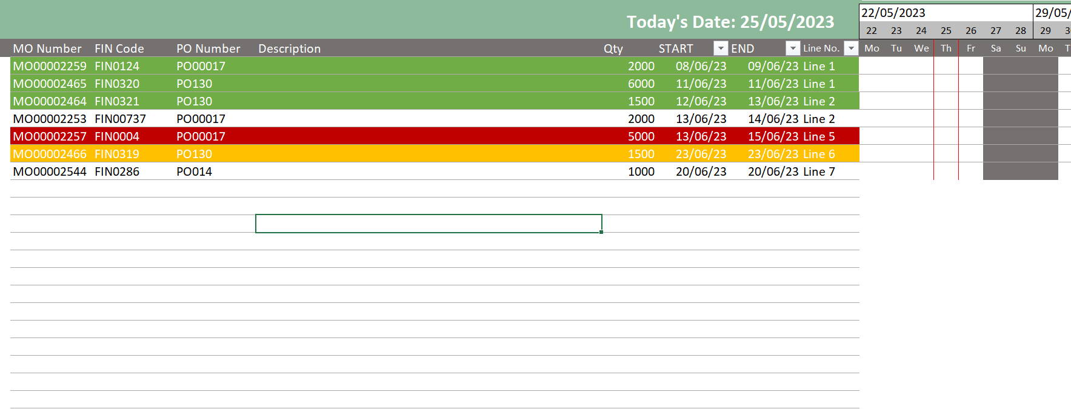Viewport: 1071px width, 409px height.
Task: Expand the Line No. filter dropdown
Action: (x=852, y=48)
